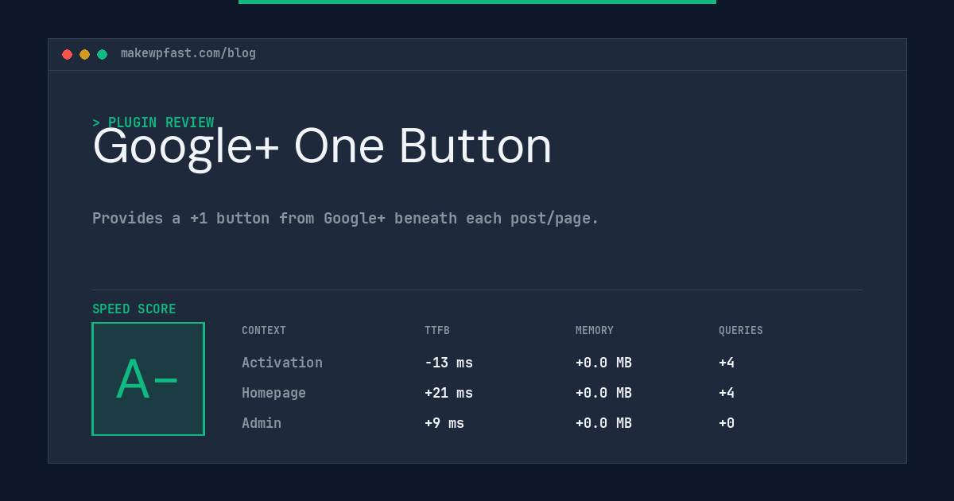Select the Activation row label
The height and width of the screenshot is (501, 954).
pos(282,363)
